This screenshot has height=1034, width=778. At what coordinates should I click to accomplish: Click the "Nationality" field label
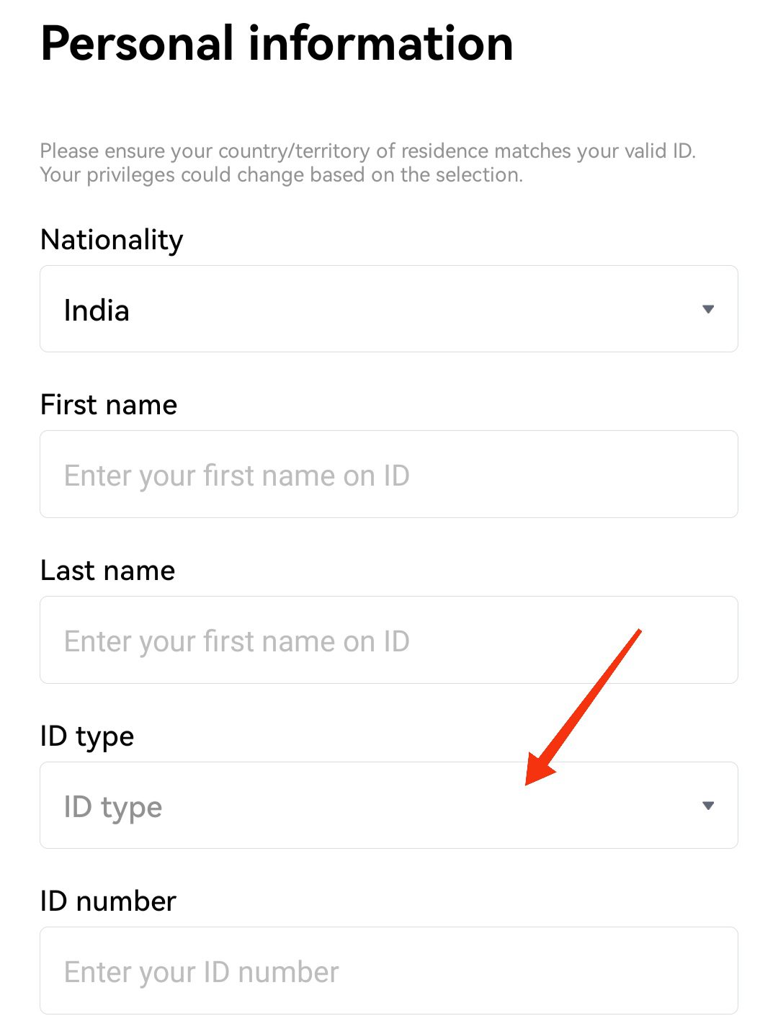tap(112, 240)
